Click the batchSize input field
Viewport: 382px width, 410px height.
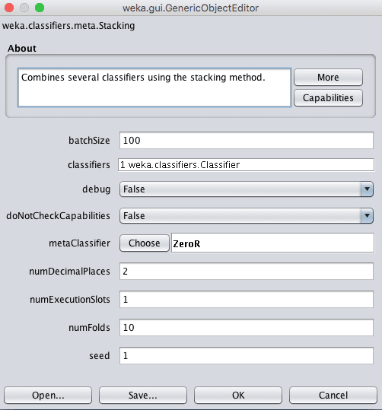[x=247, y=141]
